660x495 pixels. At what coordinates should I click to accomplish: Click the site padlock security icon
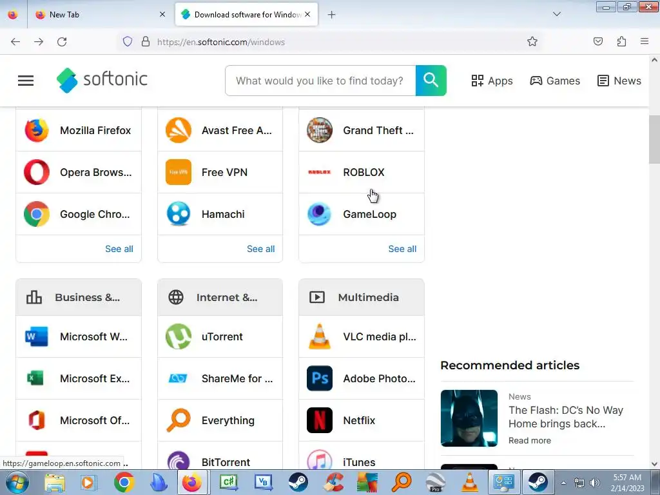[x=146, y=42]
